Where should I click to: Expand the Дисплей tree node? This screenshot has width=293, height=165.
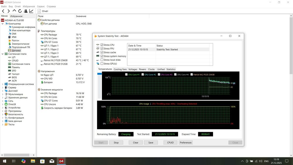[2, 91]
